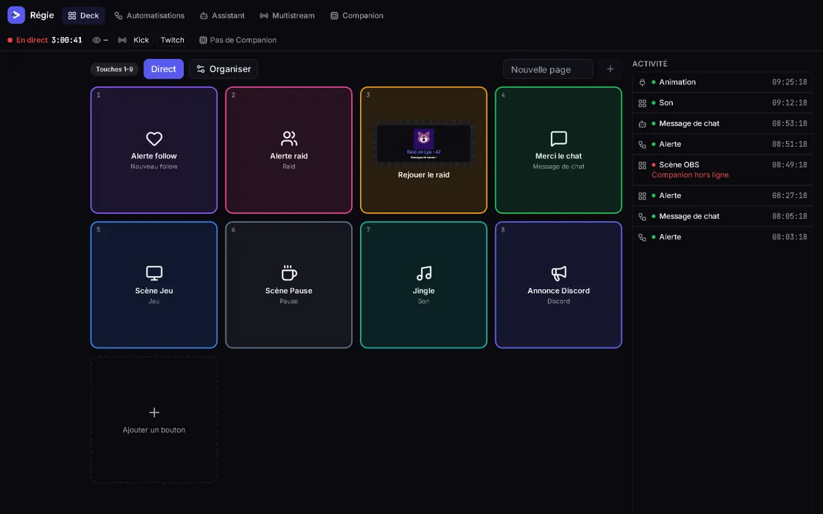
Task: Click the broadcast signal icon beside Kick
Action: click(122, 40)
